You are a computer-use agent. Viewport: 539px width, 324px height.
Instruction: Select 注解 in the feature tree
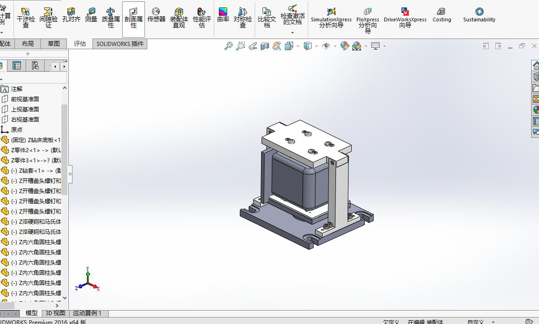pyautogui.click(x=17, y=89)
